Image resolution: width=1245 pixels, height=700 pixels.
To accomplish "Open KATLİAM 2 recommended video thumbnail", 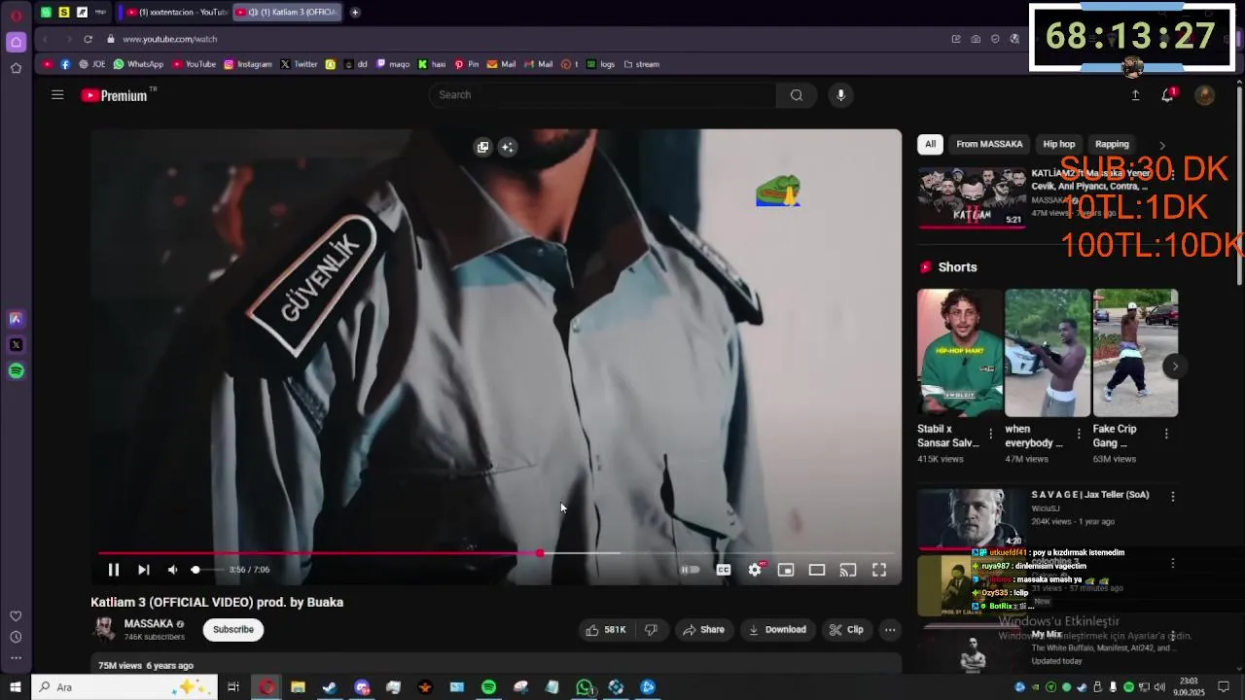I will [972, 197].
